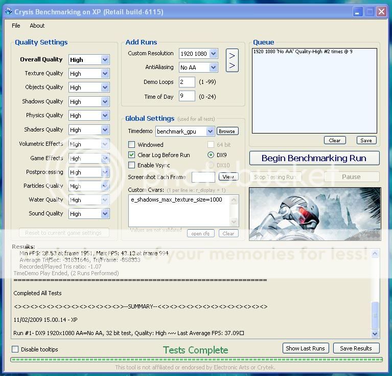Expand the Overall Quality dropdown
Screen dimensions: 392x376
click(x=105, y=60)
